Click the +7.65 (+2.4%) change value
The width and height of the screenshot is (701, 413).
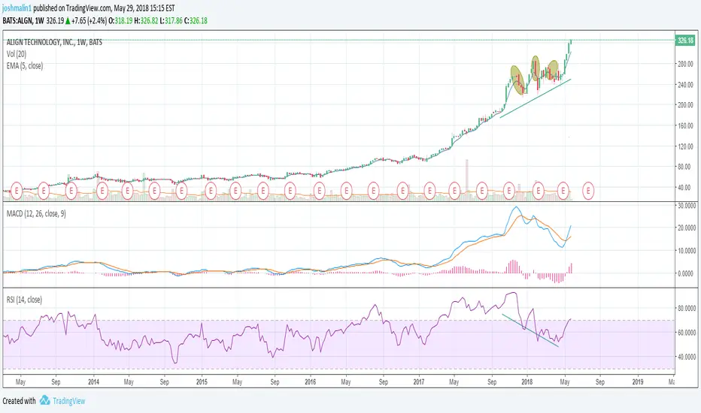coord(89,20)
